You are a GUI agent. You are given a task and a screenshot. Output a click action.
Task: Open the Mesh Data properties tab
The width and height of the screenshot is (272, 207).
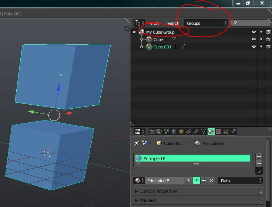coord(204,132)
